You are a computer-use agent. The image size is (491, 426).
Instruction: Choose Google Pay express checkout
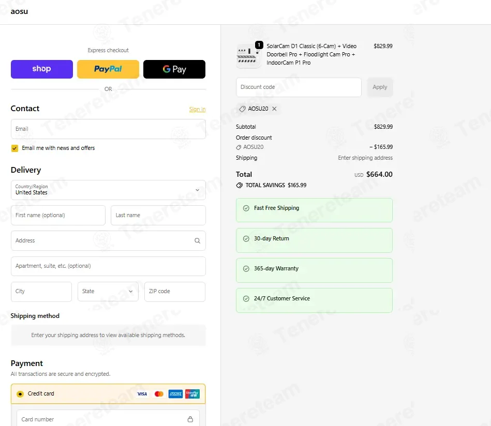174,69
